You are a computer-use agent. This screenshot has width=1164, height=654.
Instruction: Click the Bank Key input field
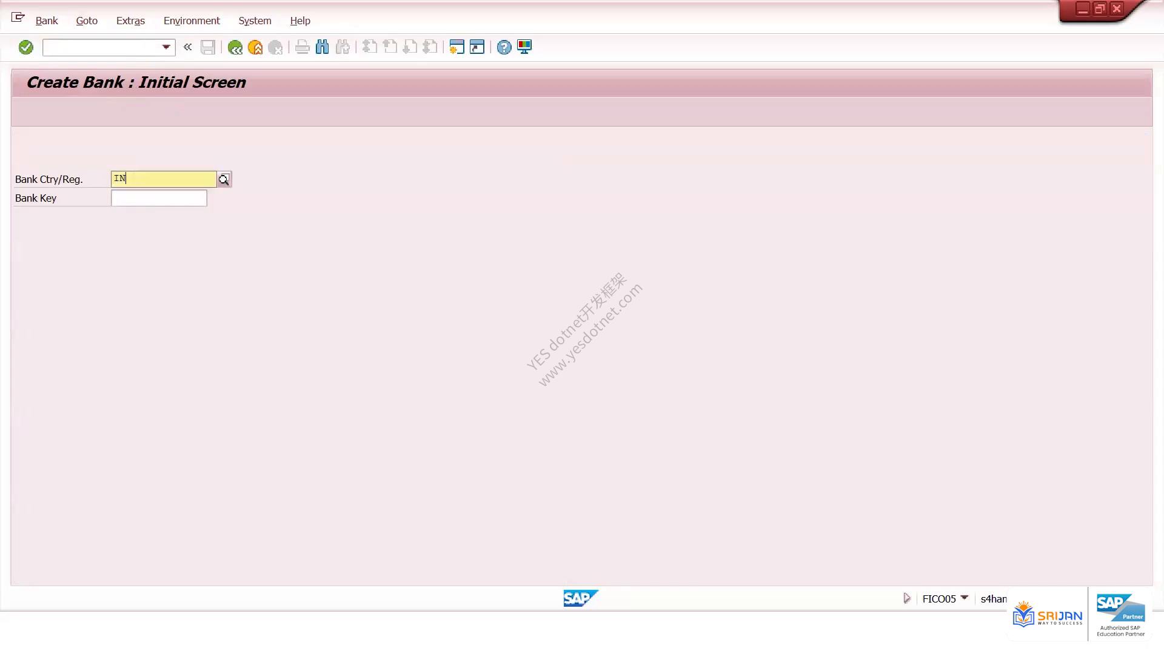159,198
